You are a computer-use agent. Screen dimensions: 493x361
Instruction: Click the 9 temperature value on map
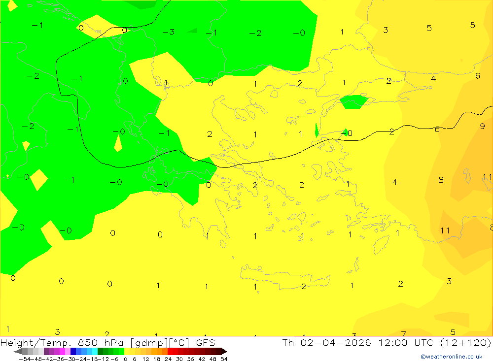(482, 126)
